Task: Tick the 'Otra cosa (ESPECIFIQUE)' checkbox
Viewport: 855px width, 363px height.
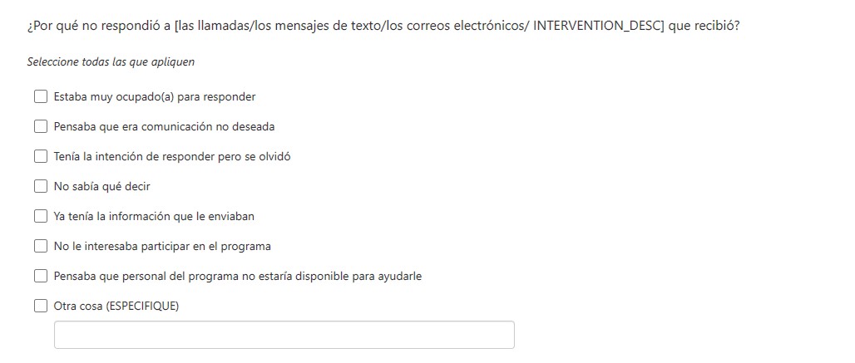Action: pos(41,306)
